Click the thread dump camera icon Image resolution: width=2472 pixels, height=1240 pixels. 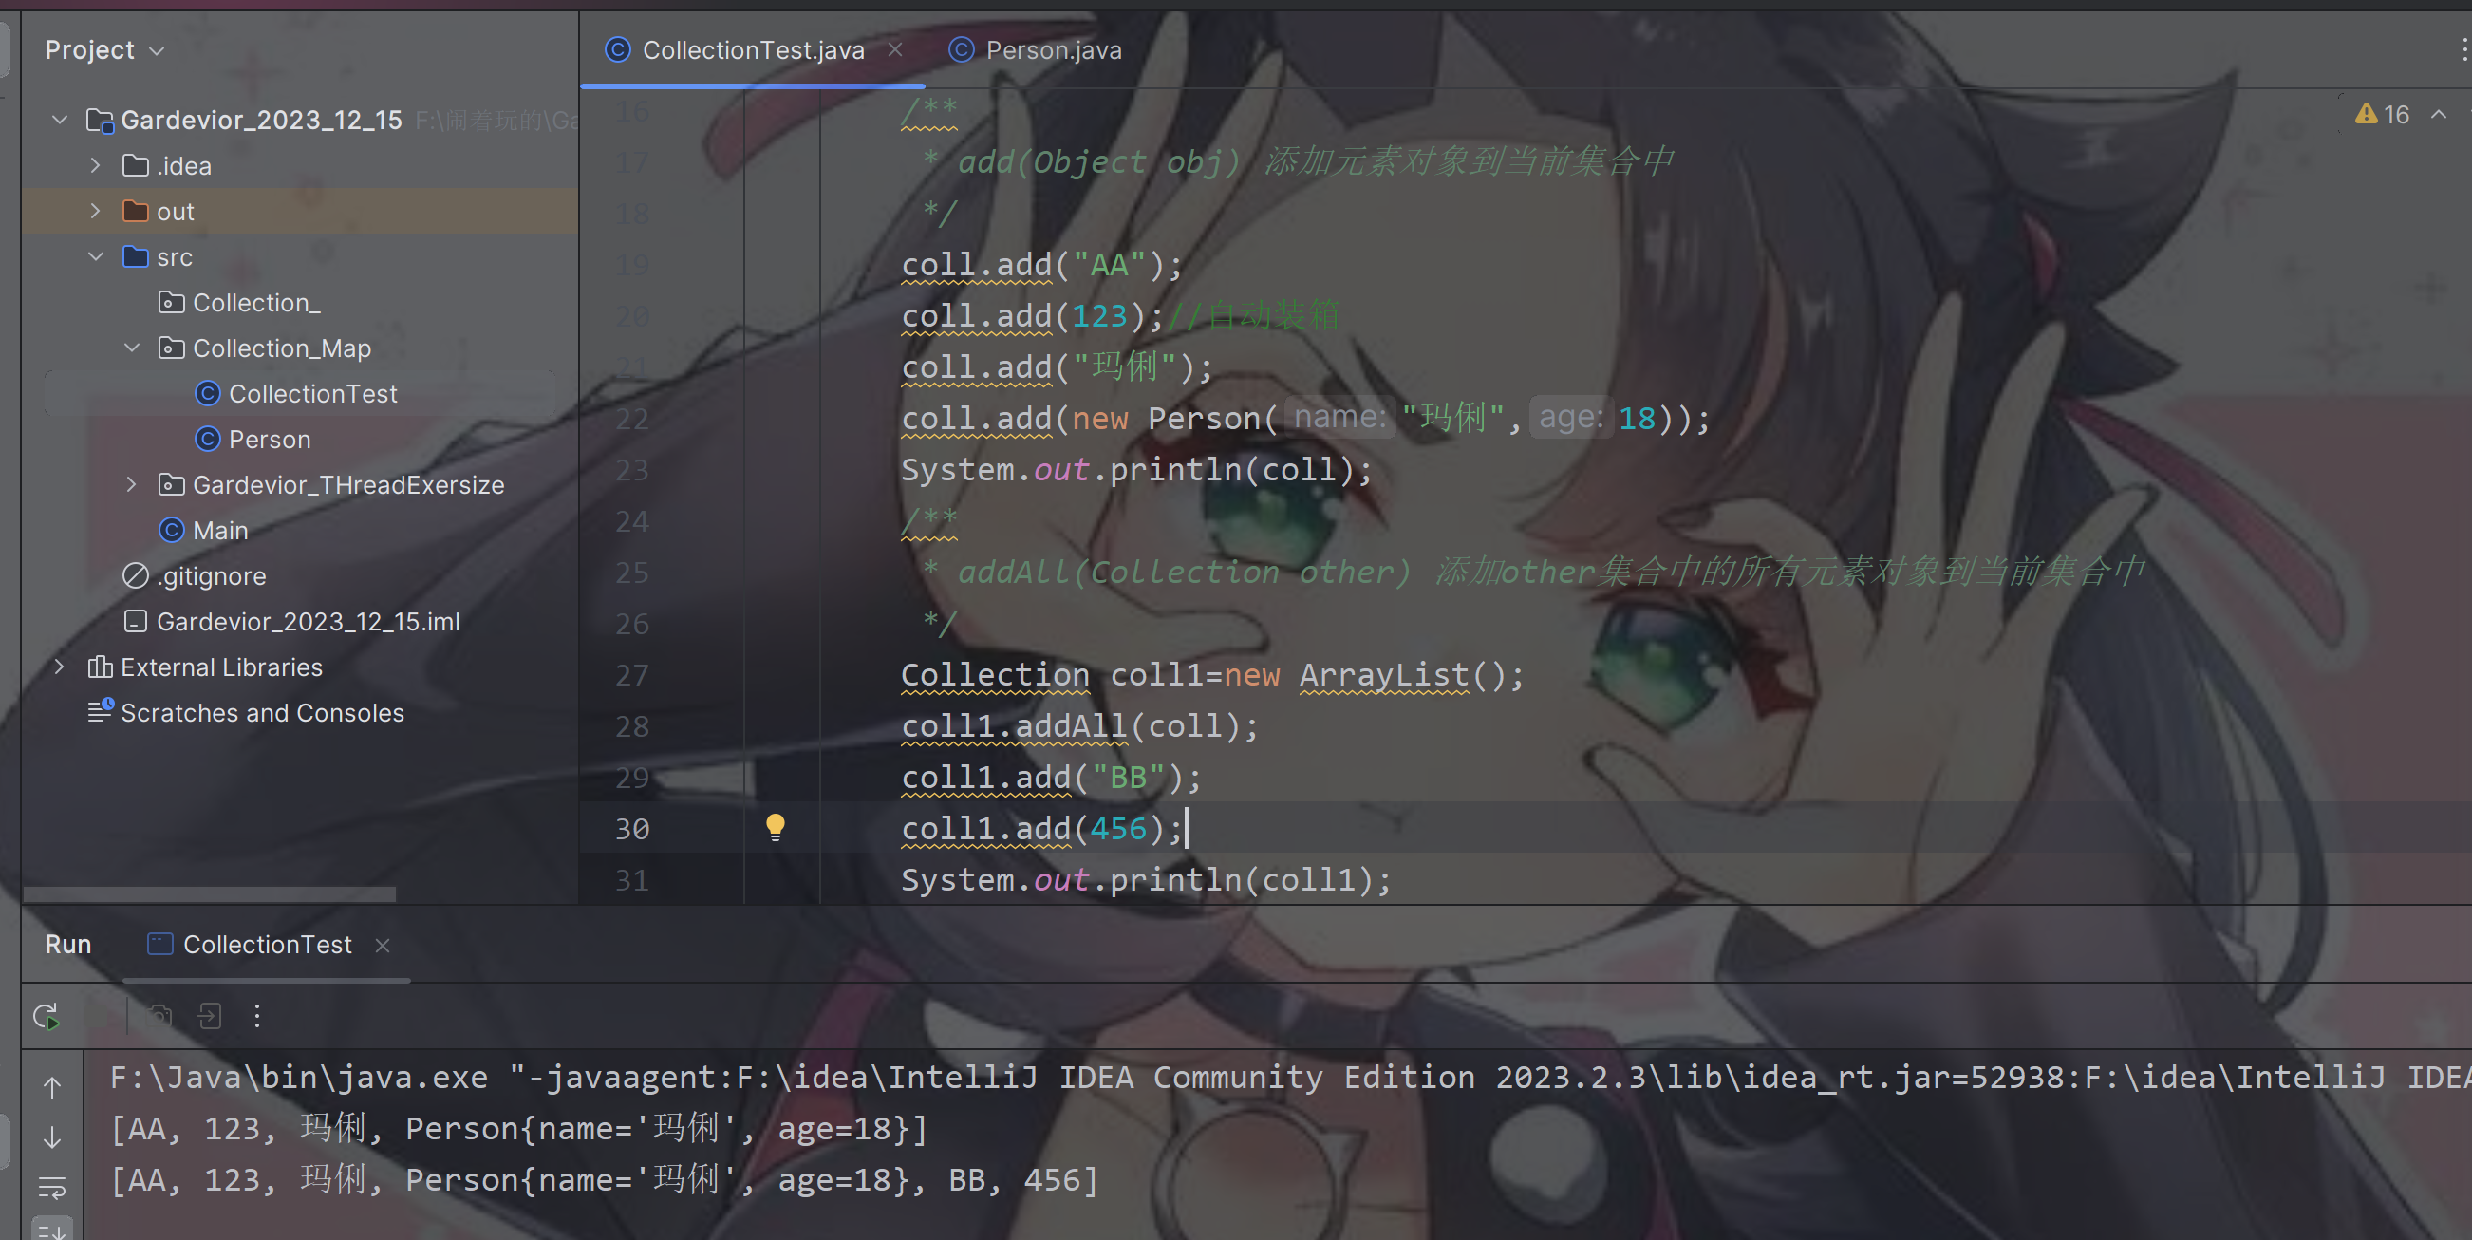tap(159, 1016)
